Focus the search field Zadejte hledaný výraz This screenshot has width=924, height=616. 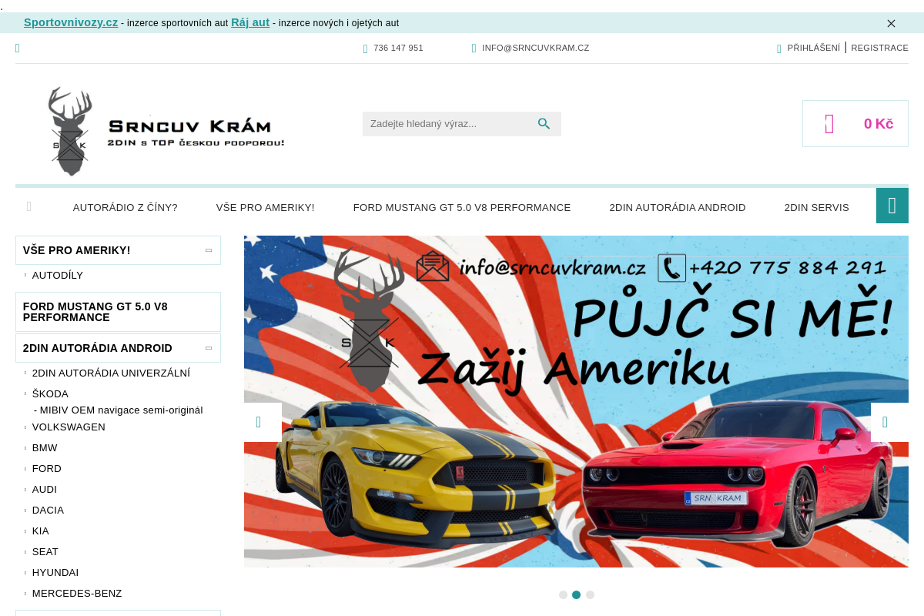coord(445,124)
